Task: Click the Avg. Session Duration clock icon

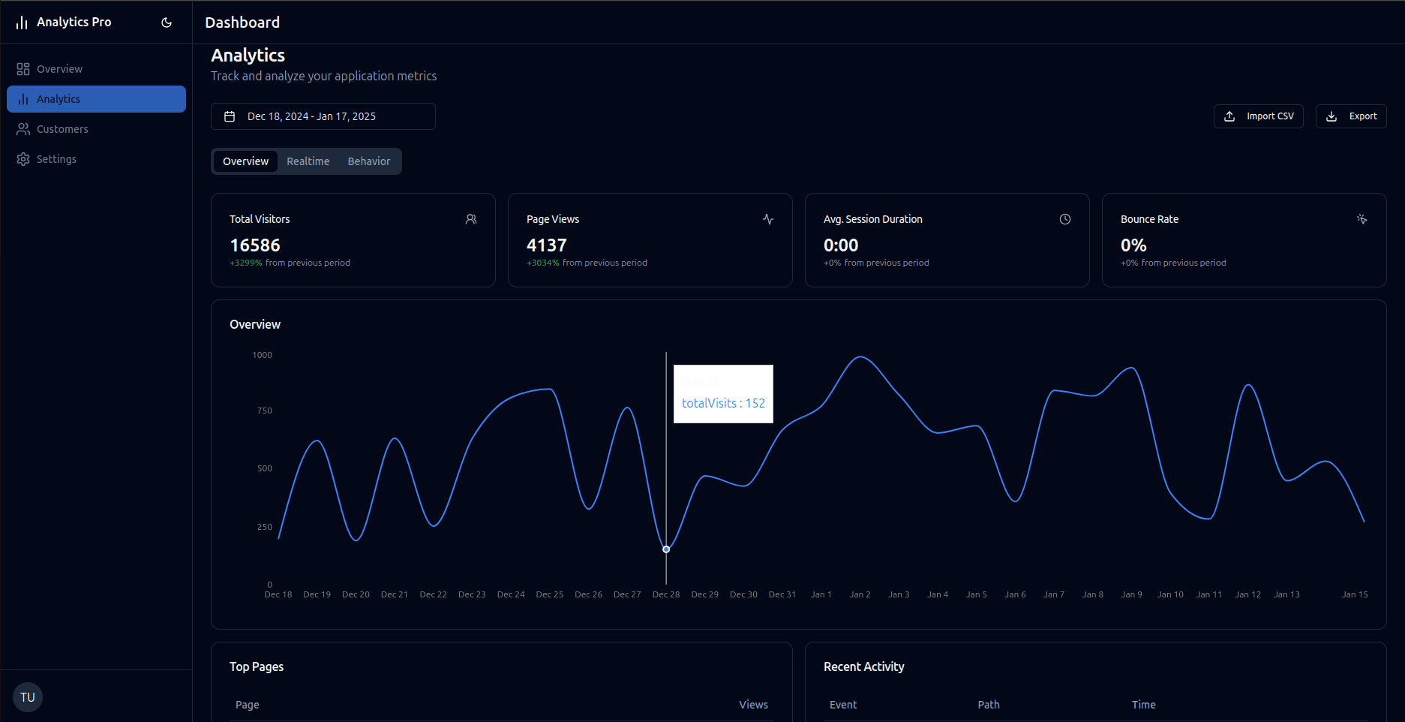Action: click(1064, 218)
